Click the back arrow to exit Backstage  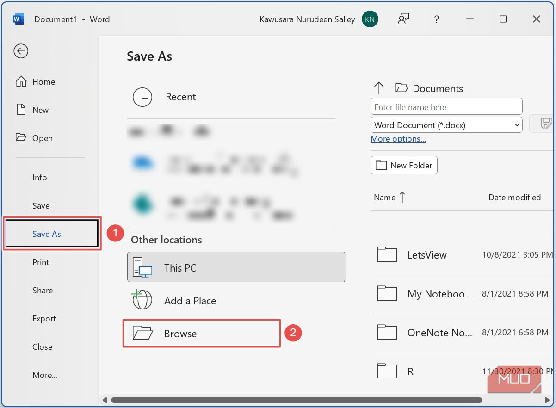click(21, 51)
